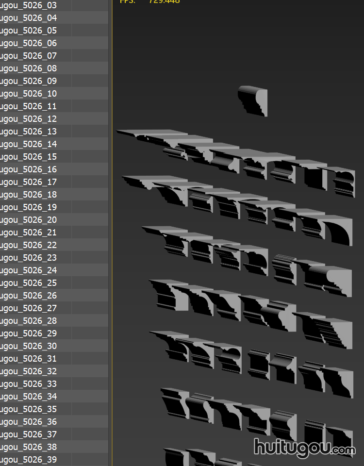Image resolution: width=364 pixels, height=466 pixels.
Task: Select the ugou_5026_23 item
Action: [x=54, y=258]
